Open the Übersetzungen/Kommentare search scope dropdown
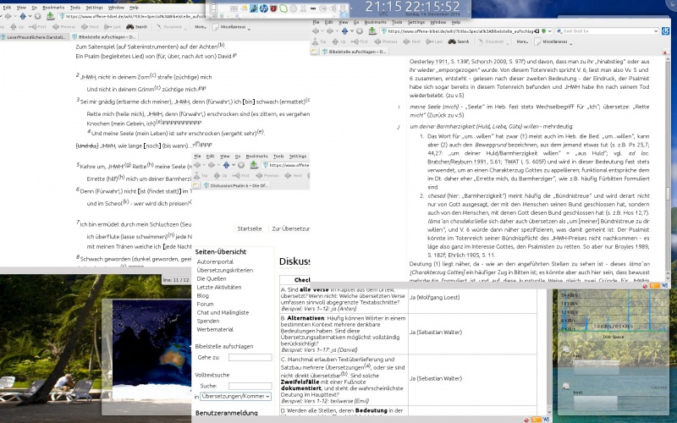 click(x=234, y=396)
